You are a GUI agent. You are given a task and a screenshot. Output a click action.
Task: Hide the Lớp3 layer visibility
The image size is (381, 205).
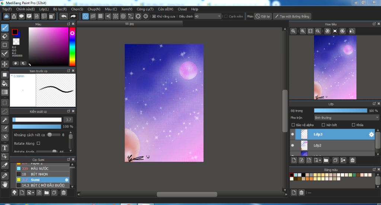coord(292,134)
